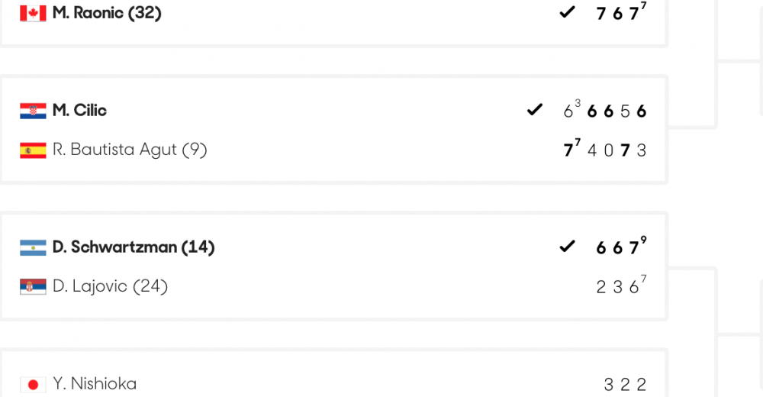Viewport: 763px width, 397px height.
Task: Click the Serbia flag beside D. Lajovic
Action: 33,286
